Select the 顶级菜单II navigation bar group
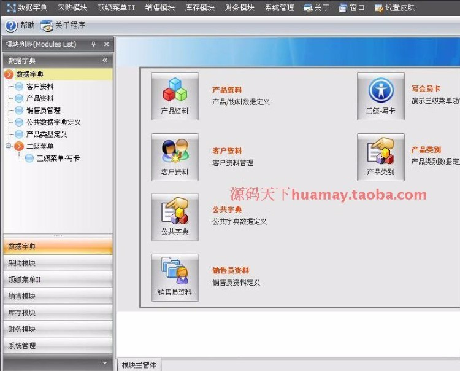This screenshot has height=371, width=460. (58, 279)
